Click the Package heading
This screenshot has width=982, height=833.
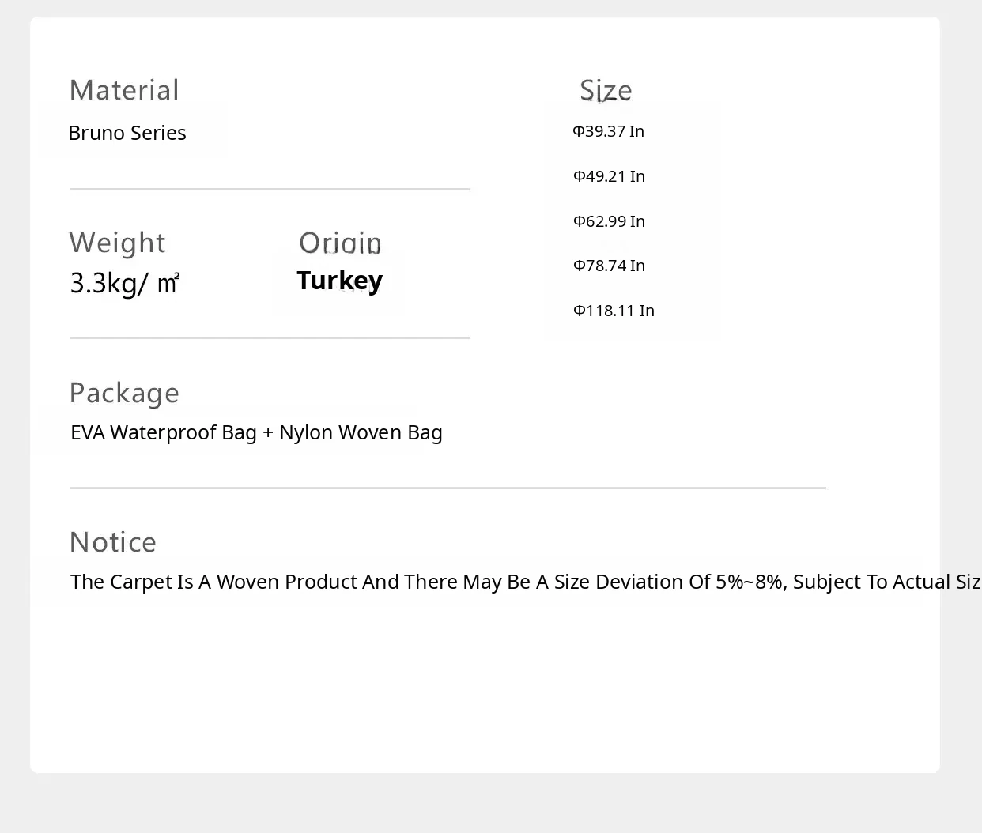(124, 393)
